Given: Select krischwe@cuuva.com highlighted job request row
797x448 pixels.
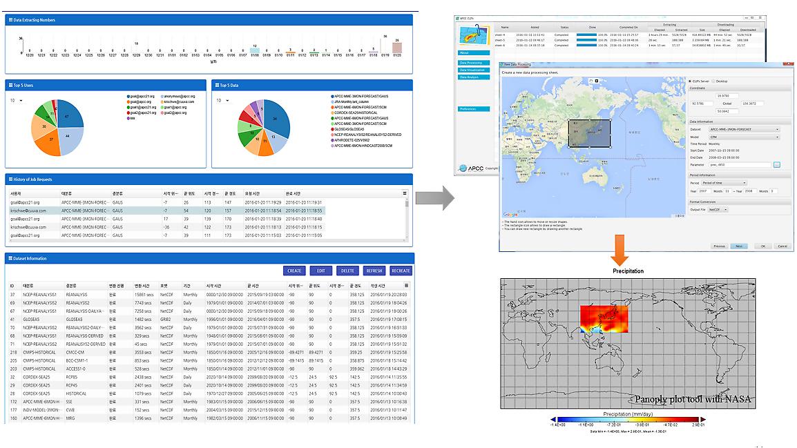Looking at the screenshot, I should (x=207, y=210).
